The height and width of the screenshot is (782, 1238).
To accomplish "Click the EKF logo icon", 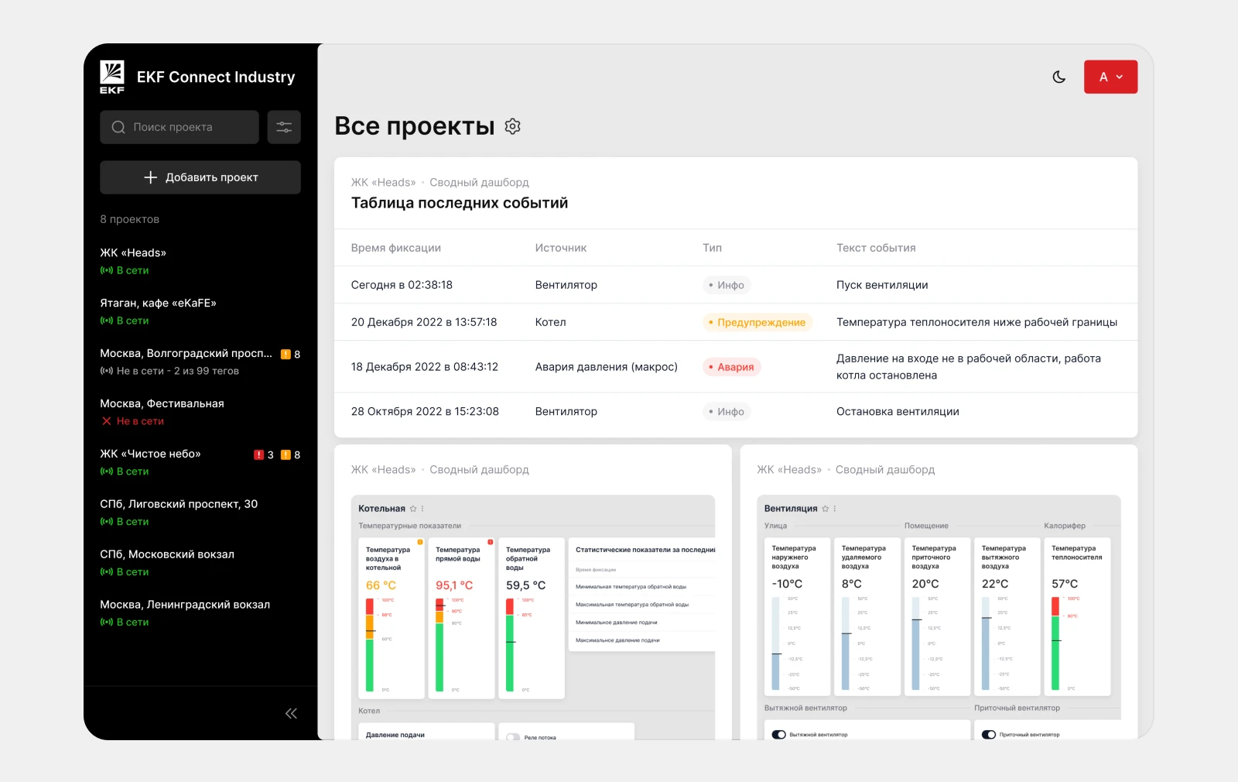I will point(112,77).
